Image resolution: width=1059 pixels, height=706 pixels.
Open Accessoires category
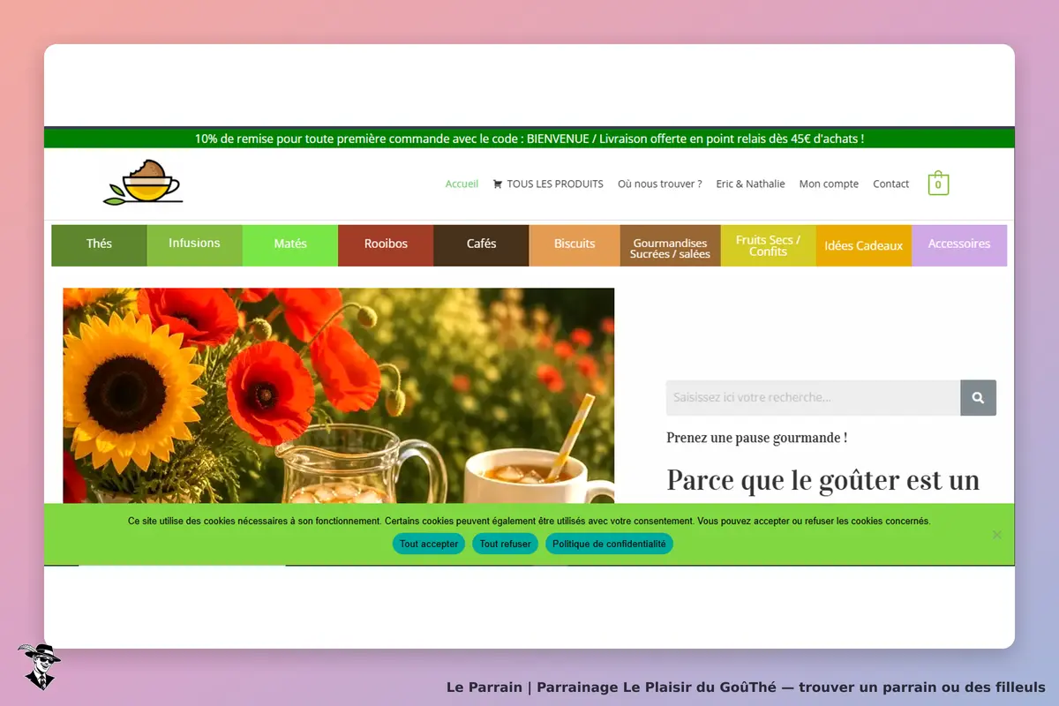(x=959, y=245)
